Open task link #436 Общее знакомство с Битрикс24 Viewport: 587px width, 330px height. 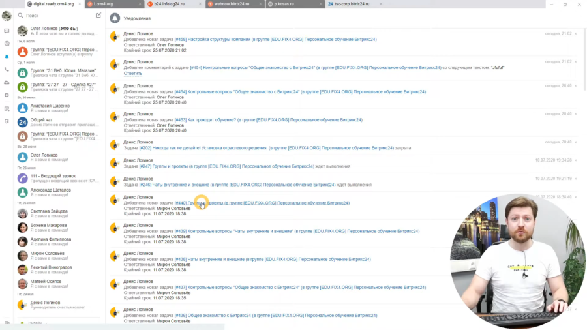coord(276,316)
